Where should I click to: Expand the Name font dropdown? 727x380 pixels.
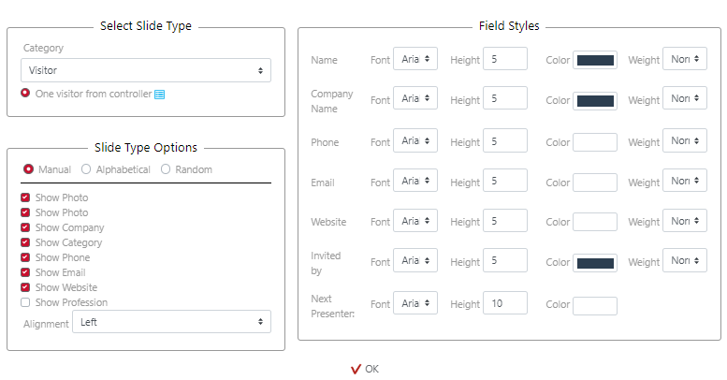tap(414, 59)
